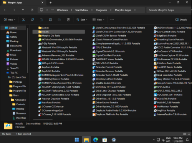The height and width of the screenshot is (143, 192).
Task: Select TeamOS in navigation pane
Action: pyautogui.click(x=13, y=68)
